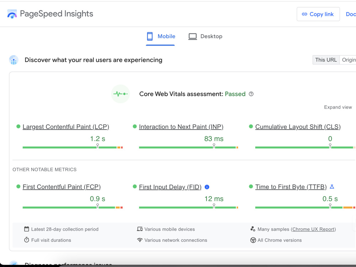356x267 pixels.
Task: Click 'Latest 28-day collection period' text
Action: click(x=65, y=229)
